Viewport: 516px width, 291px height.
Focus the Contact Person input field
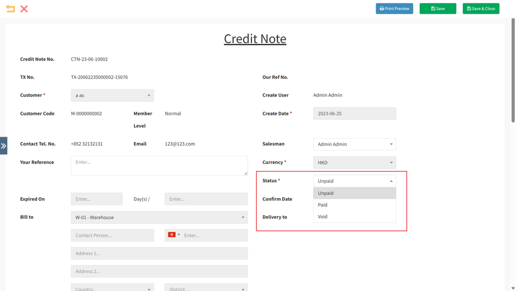click(x=112, y=235)
